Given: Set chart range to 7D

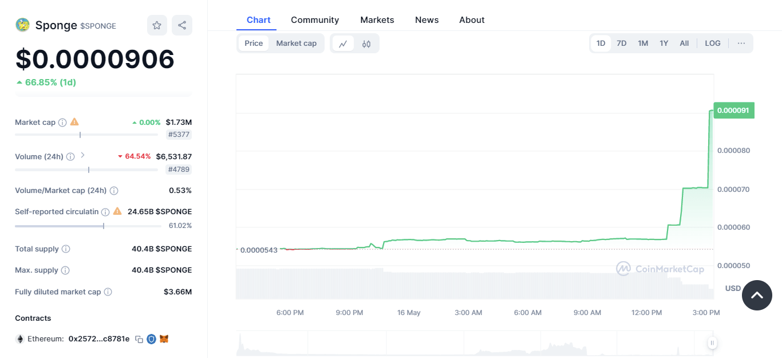Looking at the screenshot, I should [622, 44].
